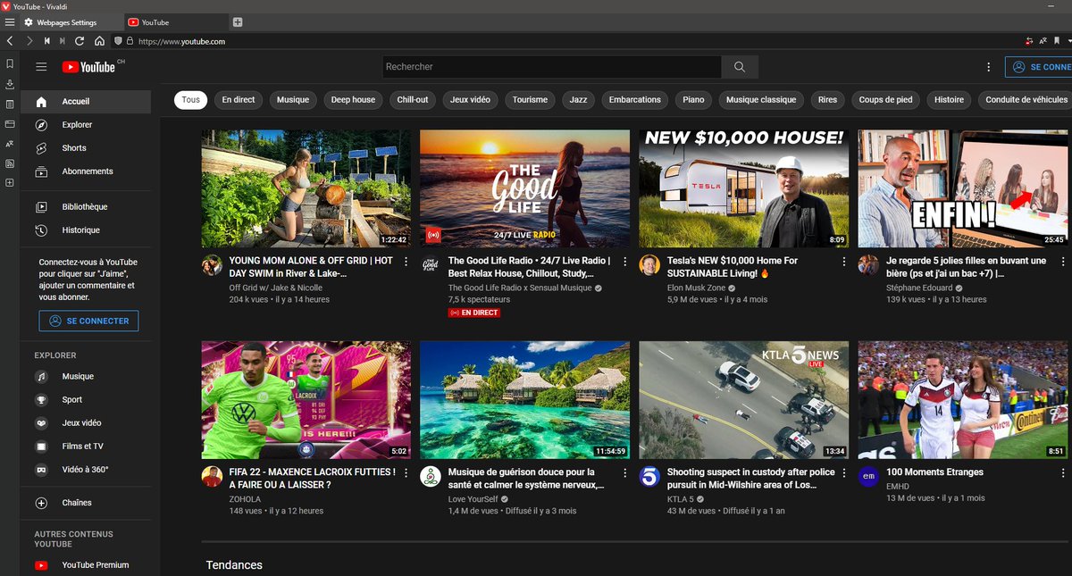Open the tropical bungalows healing music thumbnail
Viewport: 1072px width, 576px height.
525,399
